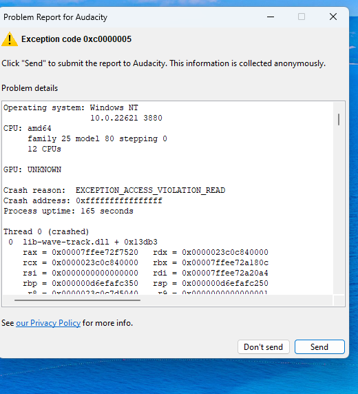
Task: Click the horizontal scrollbar thumb in details
Action: click(77, 300)
